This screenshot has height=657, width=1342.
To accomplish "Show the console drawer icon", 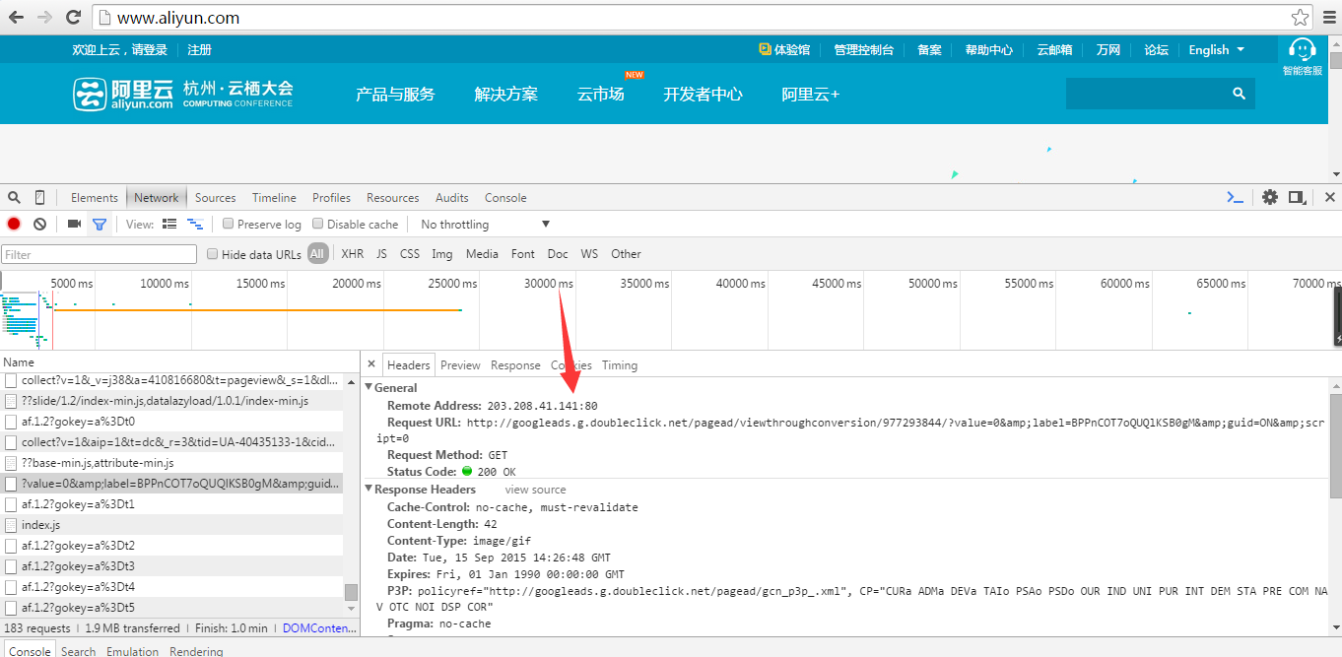I will coord(1235,197).
